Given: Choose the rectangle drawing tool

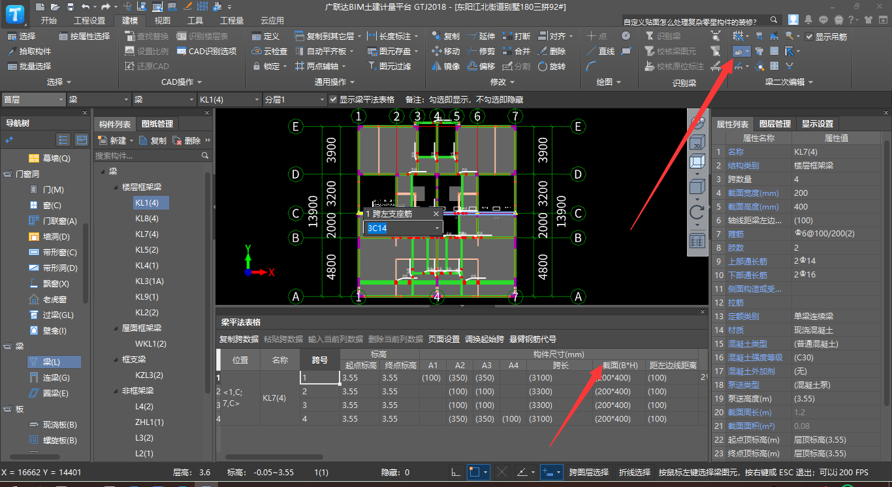Looking at the screenshot, I should [x=626, y=51].
